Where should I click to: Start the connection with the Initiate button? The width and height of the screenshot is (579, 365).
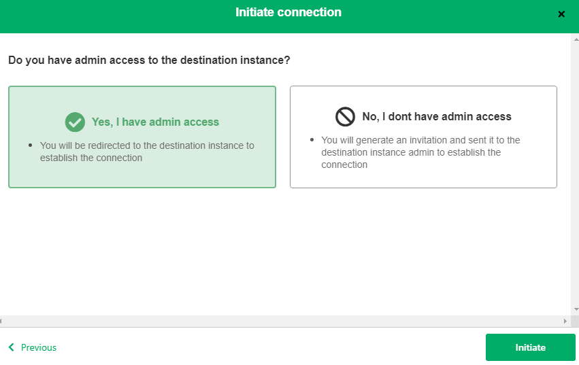pos(530,347)
